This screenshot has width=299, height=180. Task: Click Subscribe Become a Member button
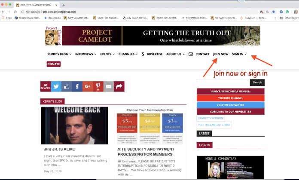[231, 92]
